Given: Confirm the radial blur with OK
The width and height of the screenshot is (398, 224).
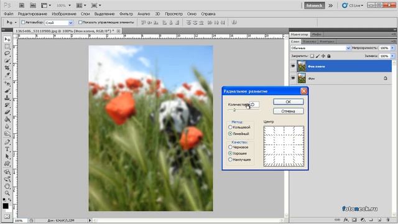Looking at the screenshot, I should 289,101.
